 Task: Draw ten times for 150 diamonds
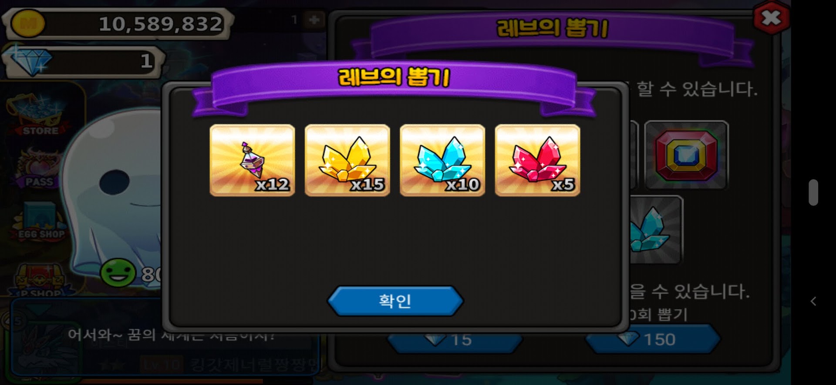(x=652, y=339)
